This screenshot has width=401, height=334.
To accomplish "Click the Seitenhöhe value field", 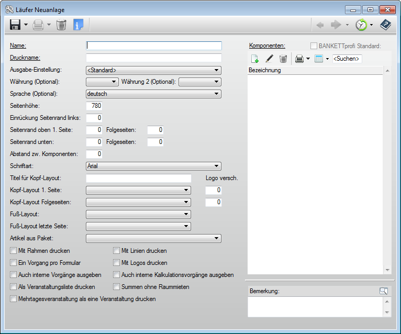I will [94, 106].
